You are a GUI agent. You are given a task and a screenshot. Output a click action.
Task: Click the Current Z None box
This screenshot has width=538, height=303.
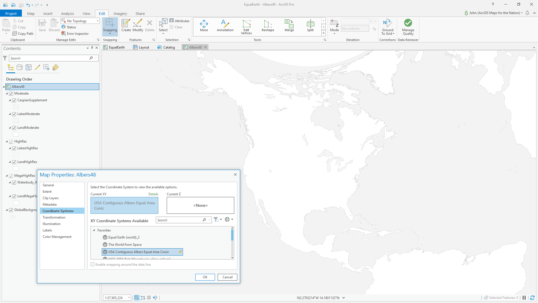[200, 205]
